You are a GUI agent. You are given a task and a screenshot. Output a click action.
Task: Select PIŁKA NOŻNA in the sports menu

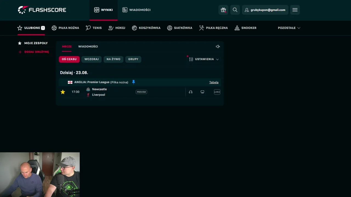[x=65, y=28]
